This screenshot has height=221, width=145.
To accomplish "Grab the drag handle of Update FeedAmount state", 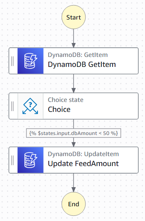I will (12, 160).
